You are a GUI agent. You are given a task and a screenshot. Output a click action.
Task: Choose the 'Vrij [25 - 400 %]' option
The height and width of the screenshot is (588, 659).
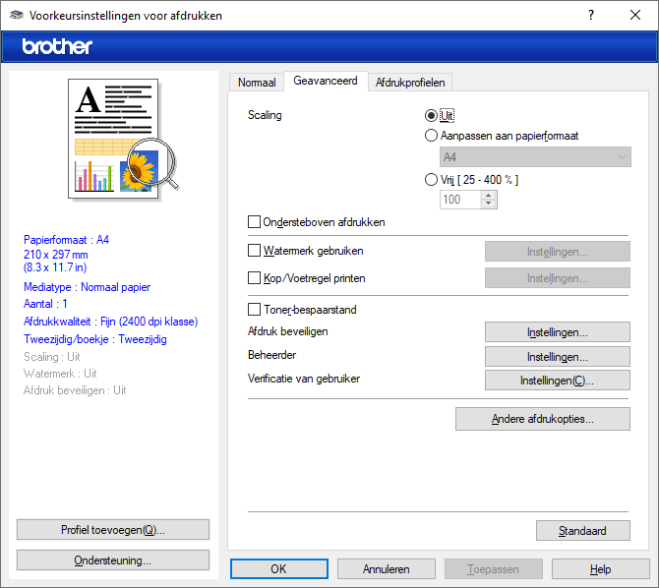(431, 179)
